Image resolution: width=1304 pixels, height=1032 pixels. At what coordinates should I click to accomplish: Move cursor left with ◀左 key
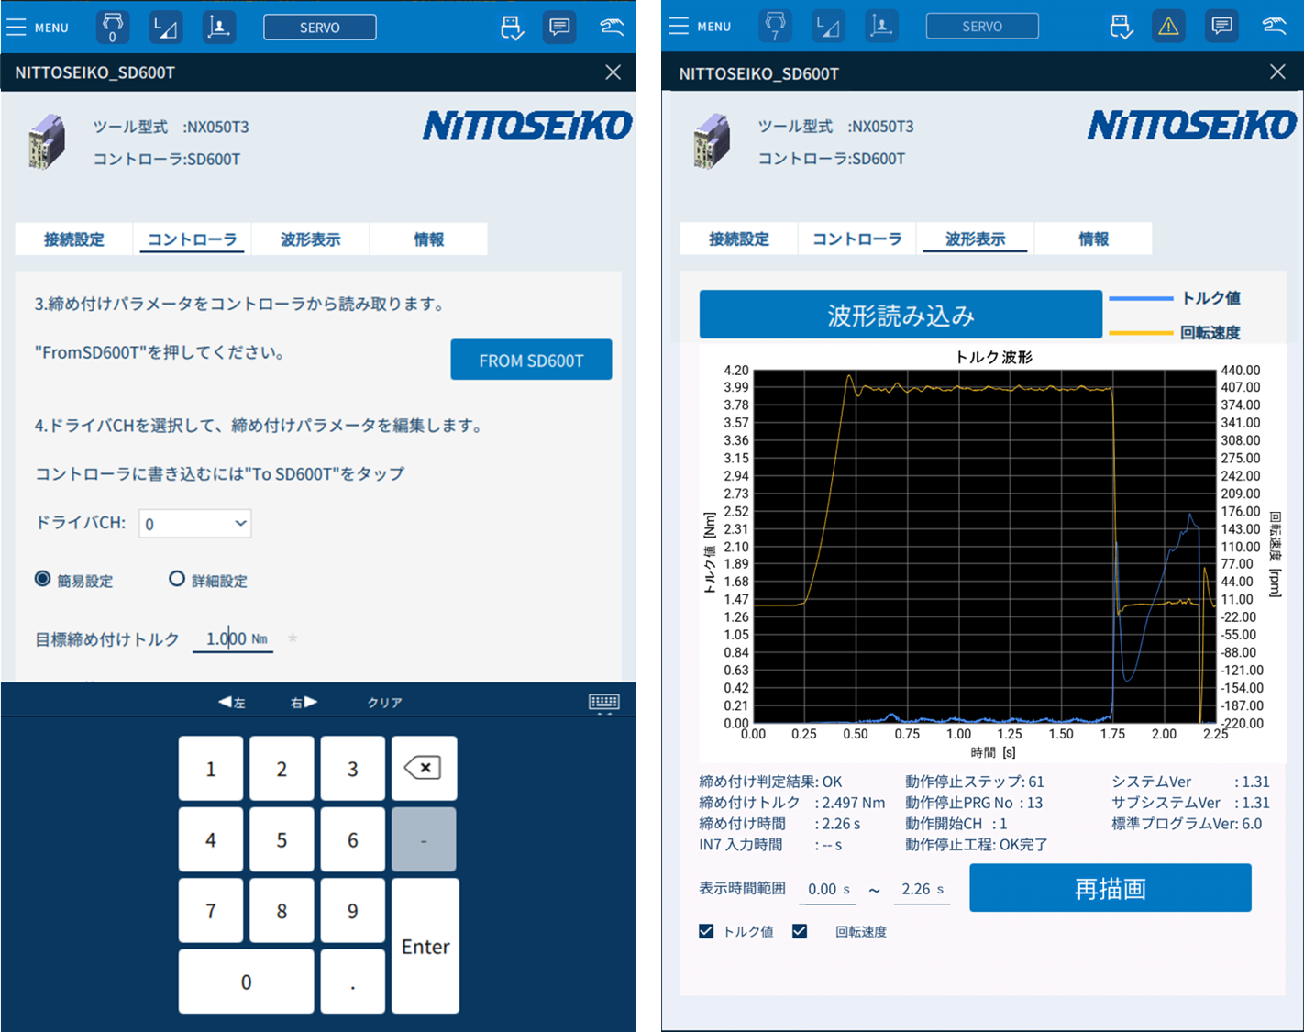tap(232, 703)
